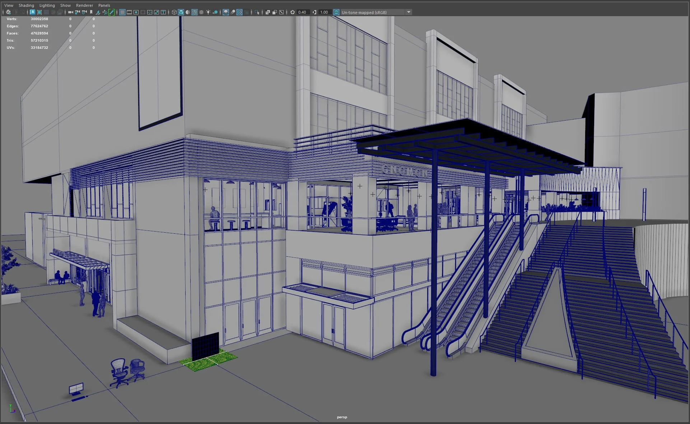
Task: Open the Lighting menu
Action: pyautogui.click(x=47, y=5)
